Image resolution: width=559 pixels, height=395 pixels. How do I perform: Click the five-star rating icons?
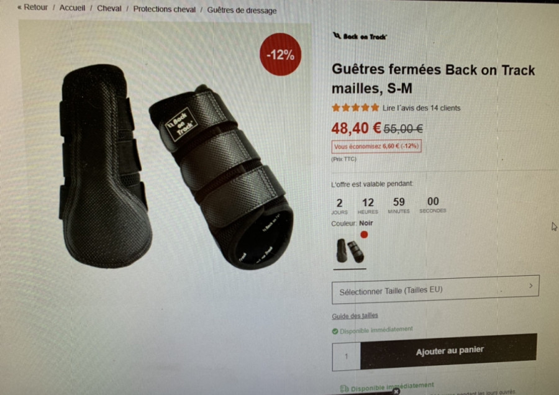(x=355, y=107)
